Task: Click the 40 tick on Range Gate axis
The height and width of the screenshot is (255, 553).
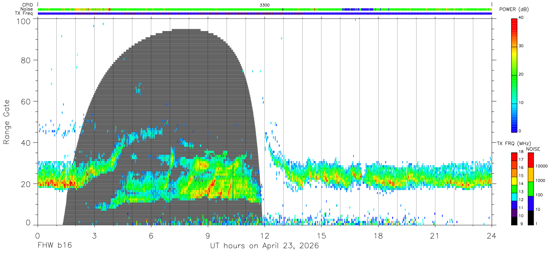Action: pos(26,143)
